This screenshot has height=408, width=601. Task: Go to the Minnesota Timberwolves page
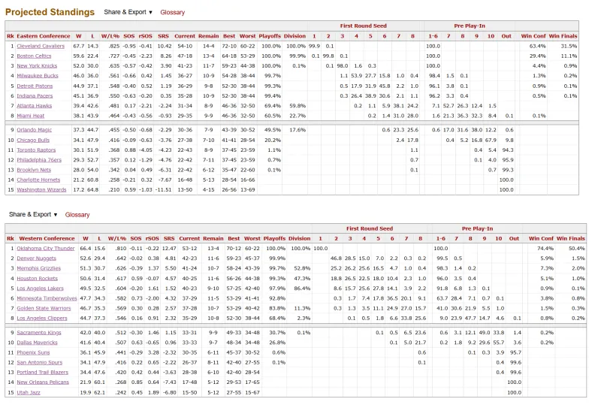point(47,298)
